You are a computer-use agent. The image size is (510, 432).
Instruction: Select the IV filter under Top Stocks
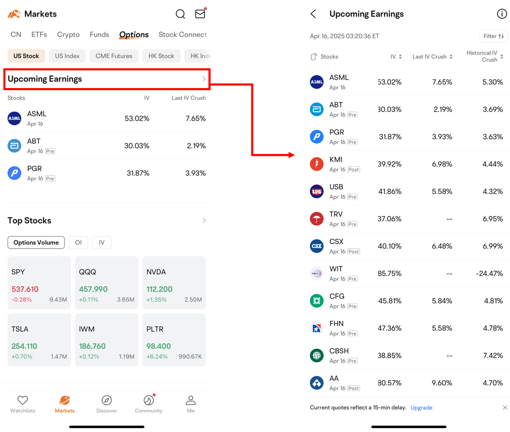click(x=101, y=242)
